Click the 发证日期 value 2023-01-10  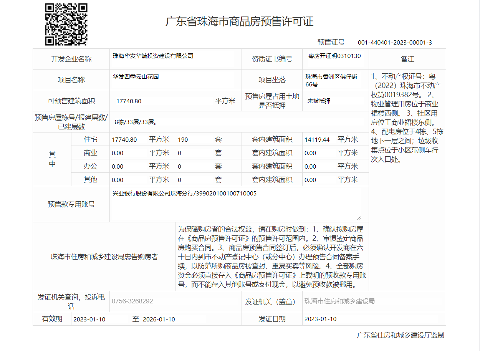[320, 319]
